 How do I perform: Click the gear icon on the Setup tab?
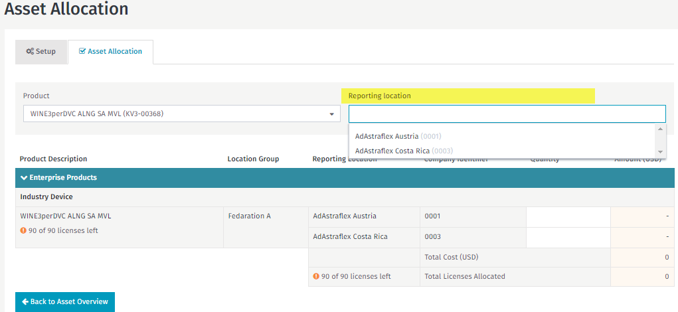coord(30,52)
